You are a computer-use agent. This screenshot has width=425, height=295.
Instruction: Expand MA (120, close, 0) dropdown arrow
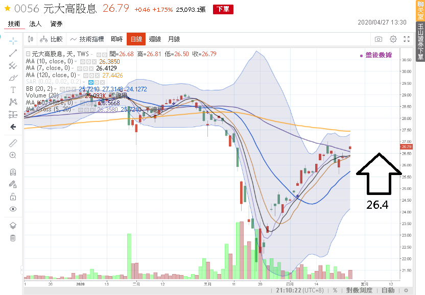(79, 76)
